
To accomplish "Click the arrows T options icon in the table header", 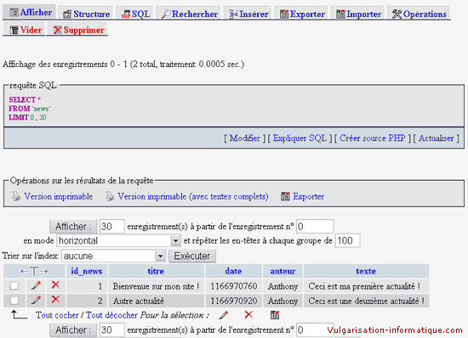I will coord(34,271).
